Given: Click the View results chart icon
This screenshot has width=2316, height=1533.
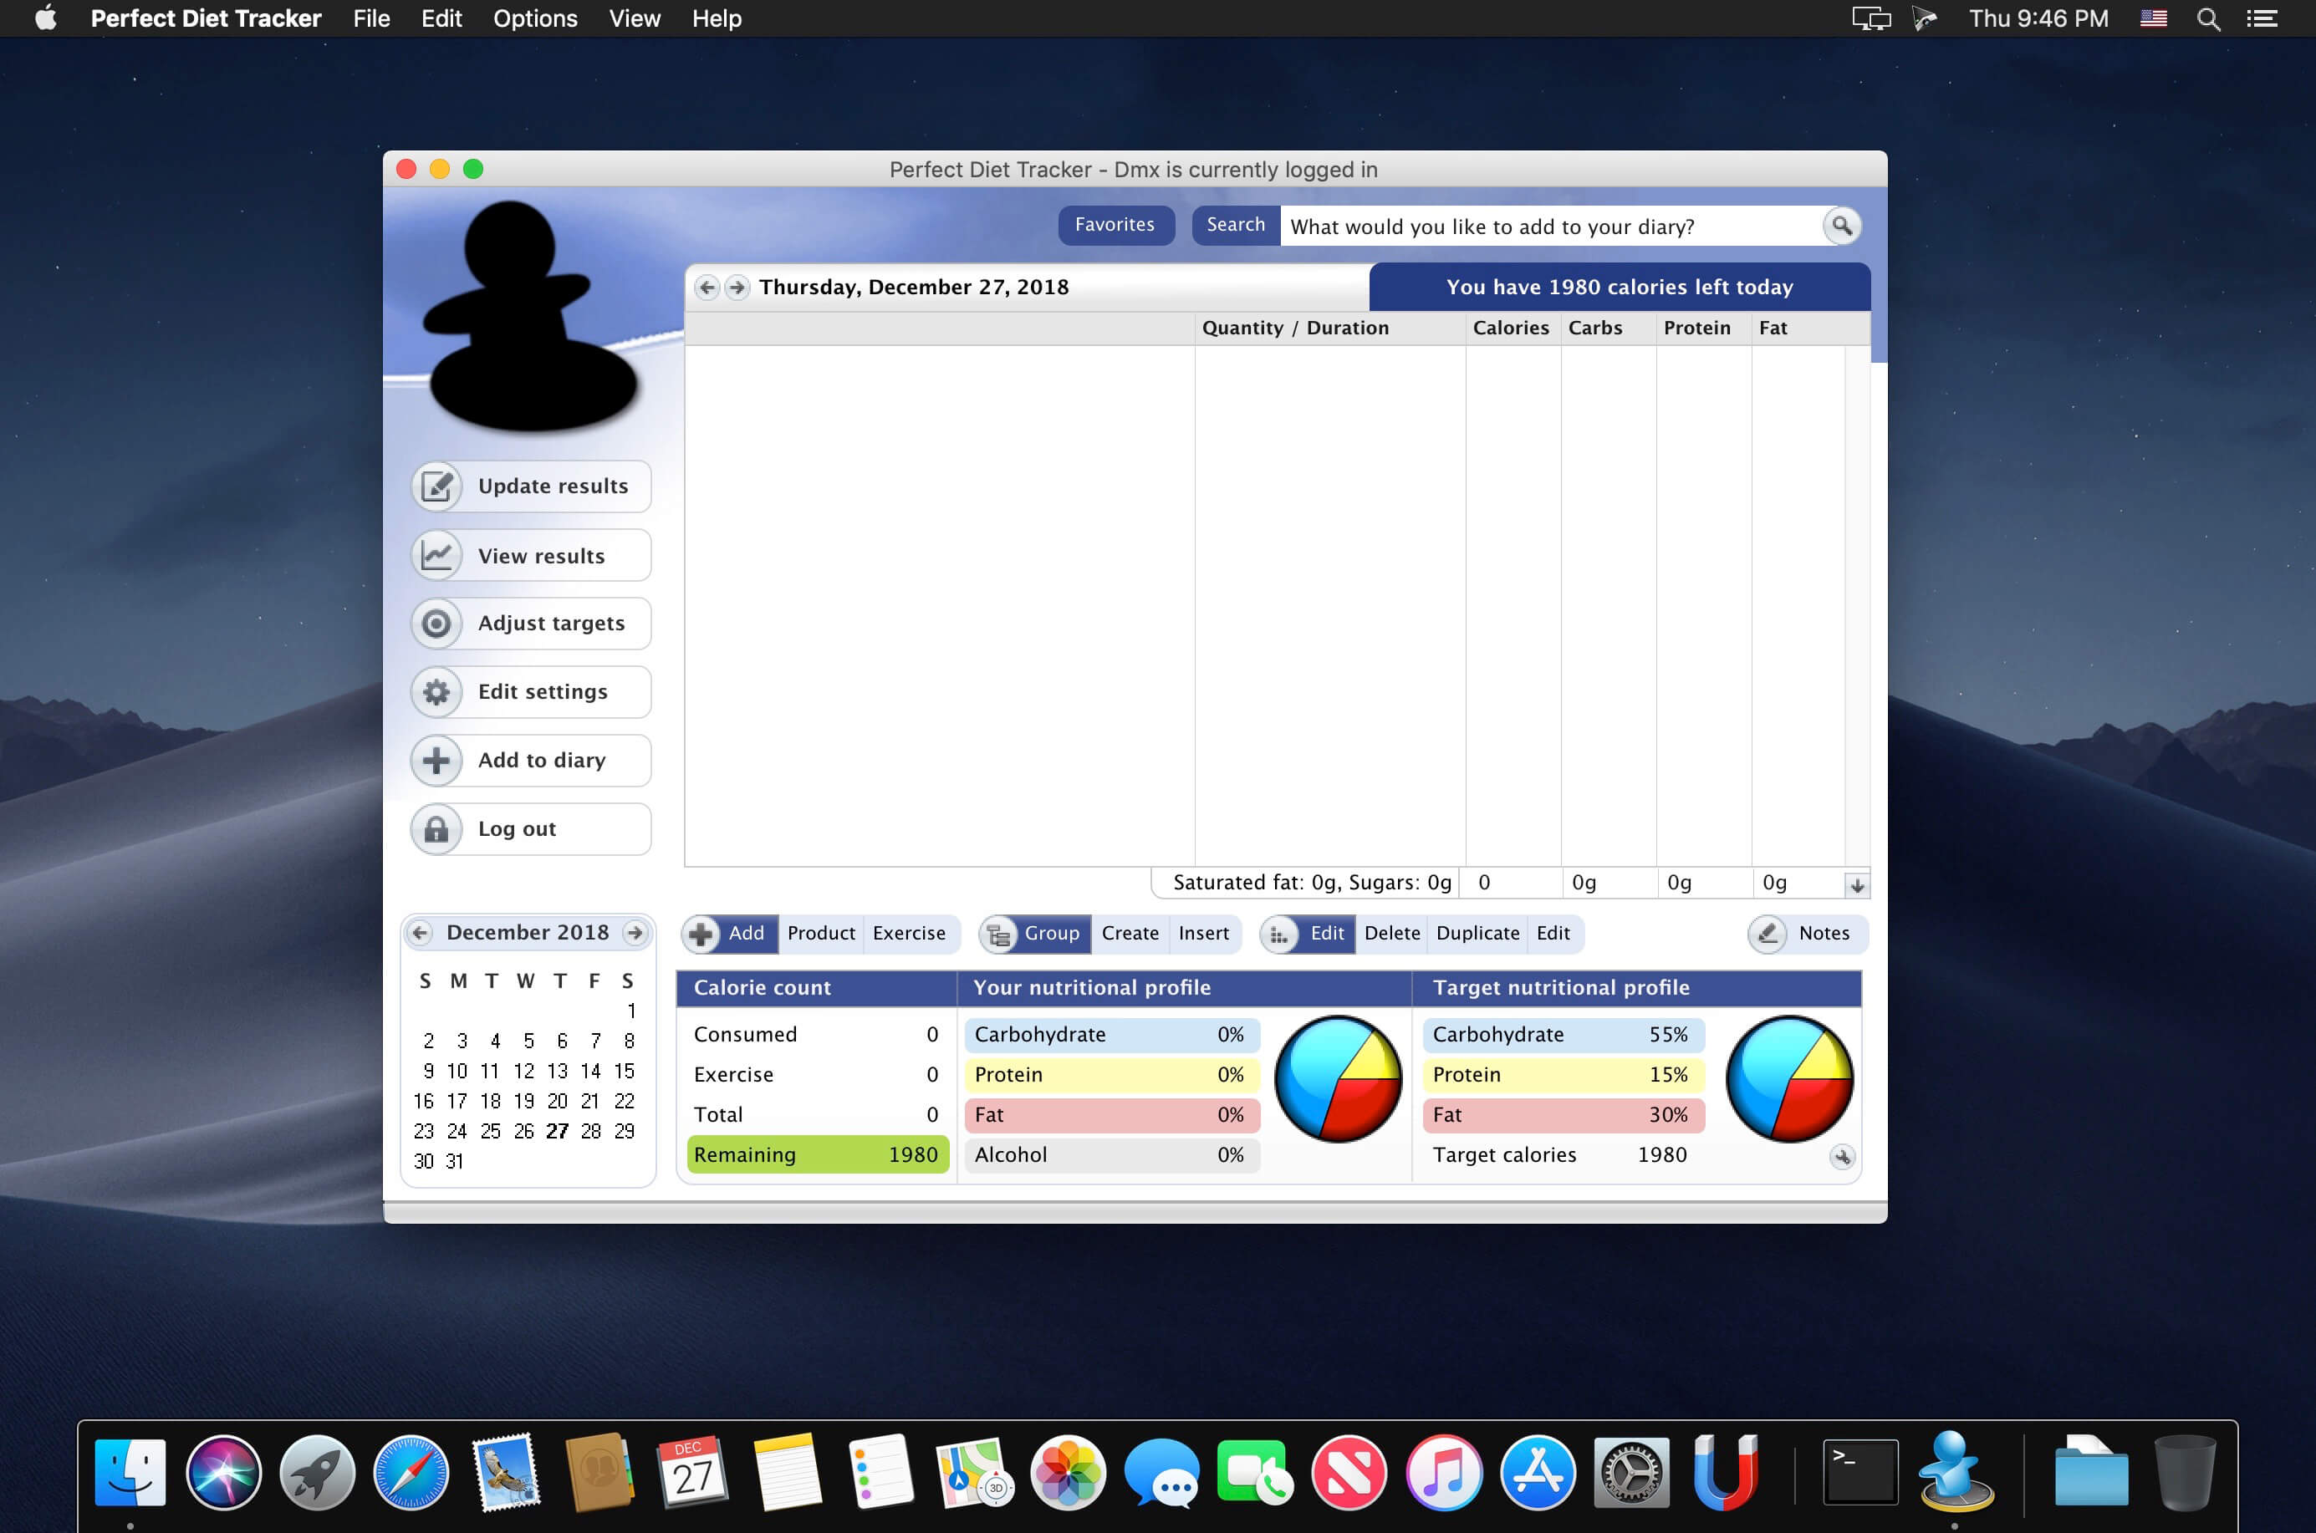Looking at the screenshot, I should point(436,555).
